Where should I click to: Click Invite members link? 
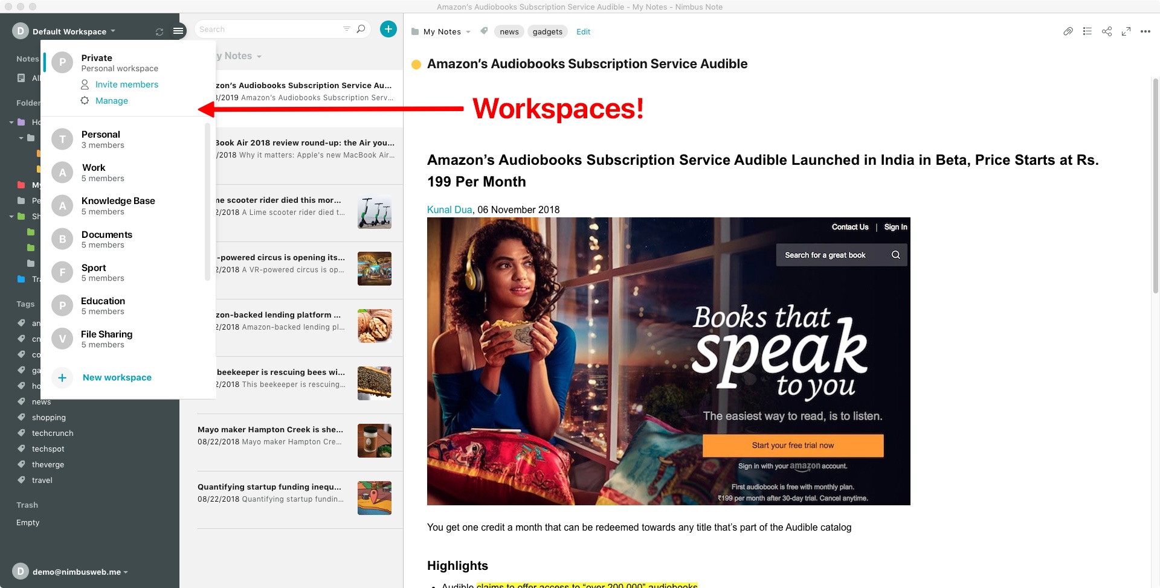click(x=126, y=85)
